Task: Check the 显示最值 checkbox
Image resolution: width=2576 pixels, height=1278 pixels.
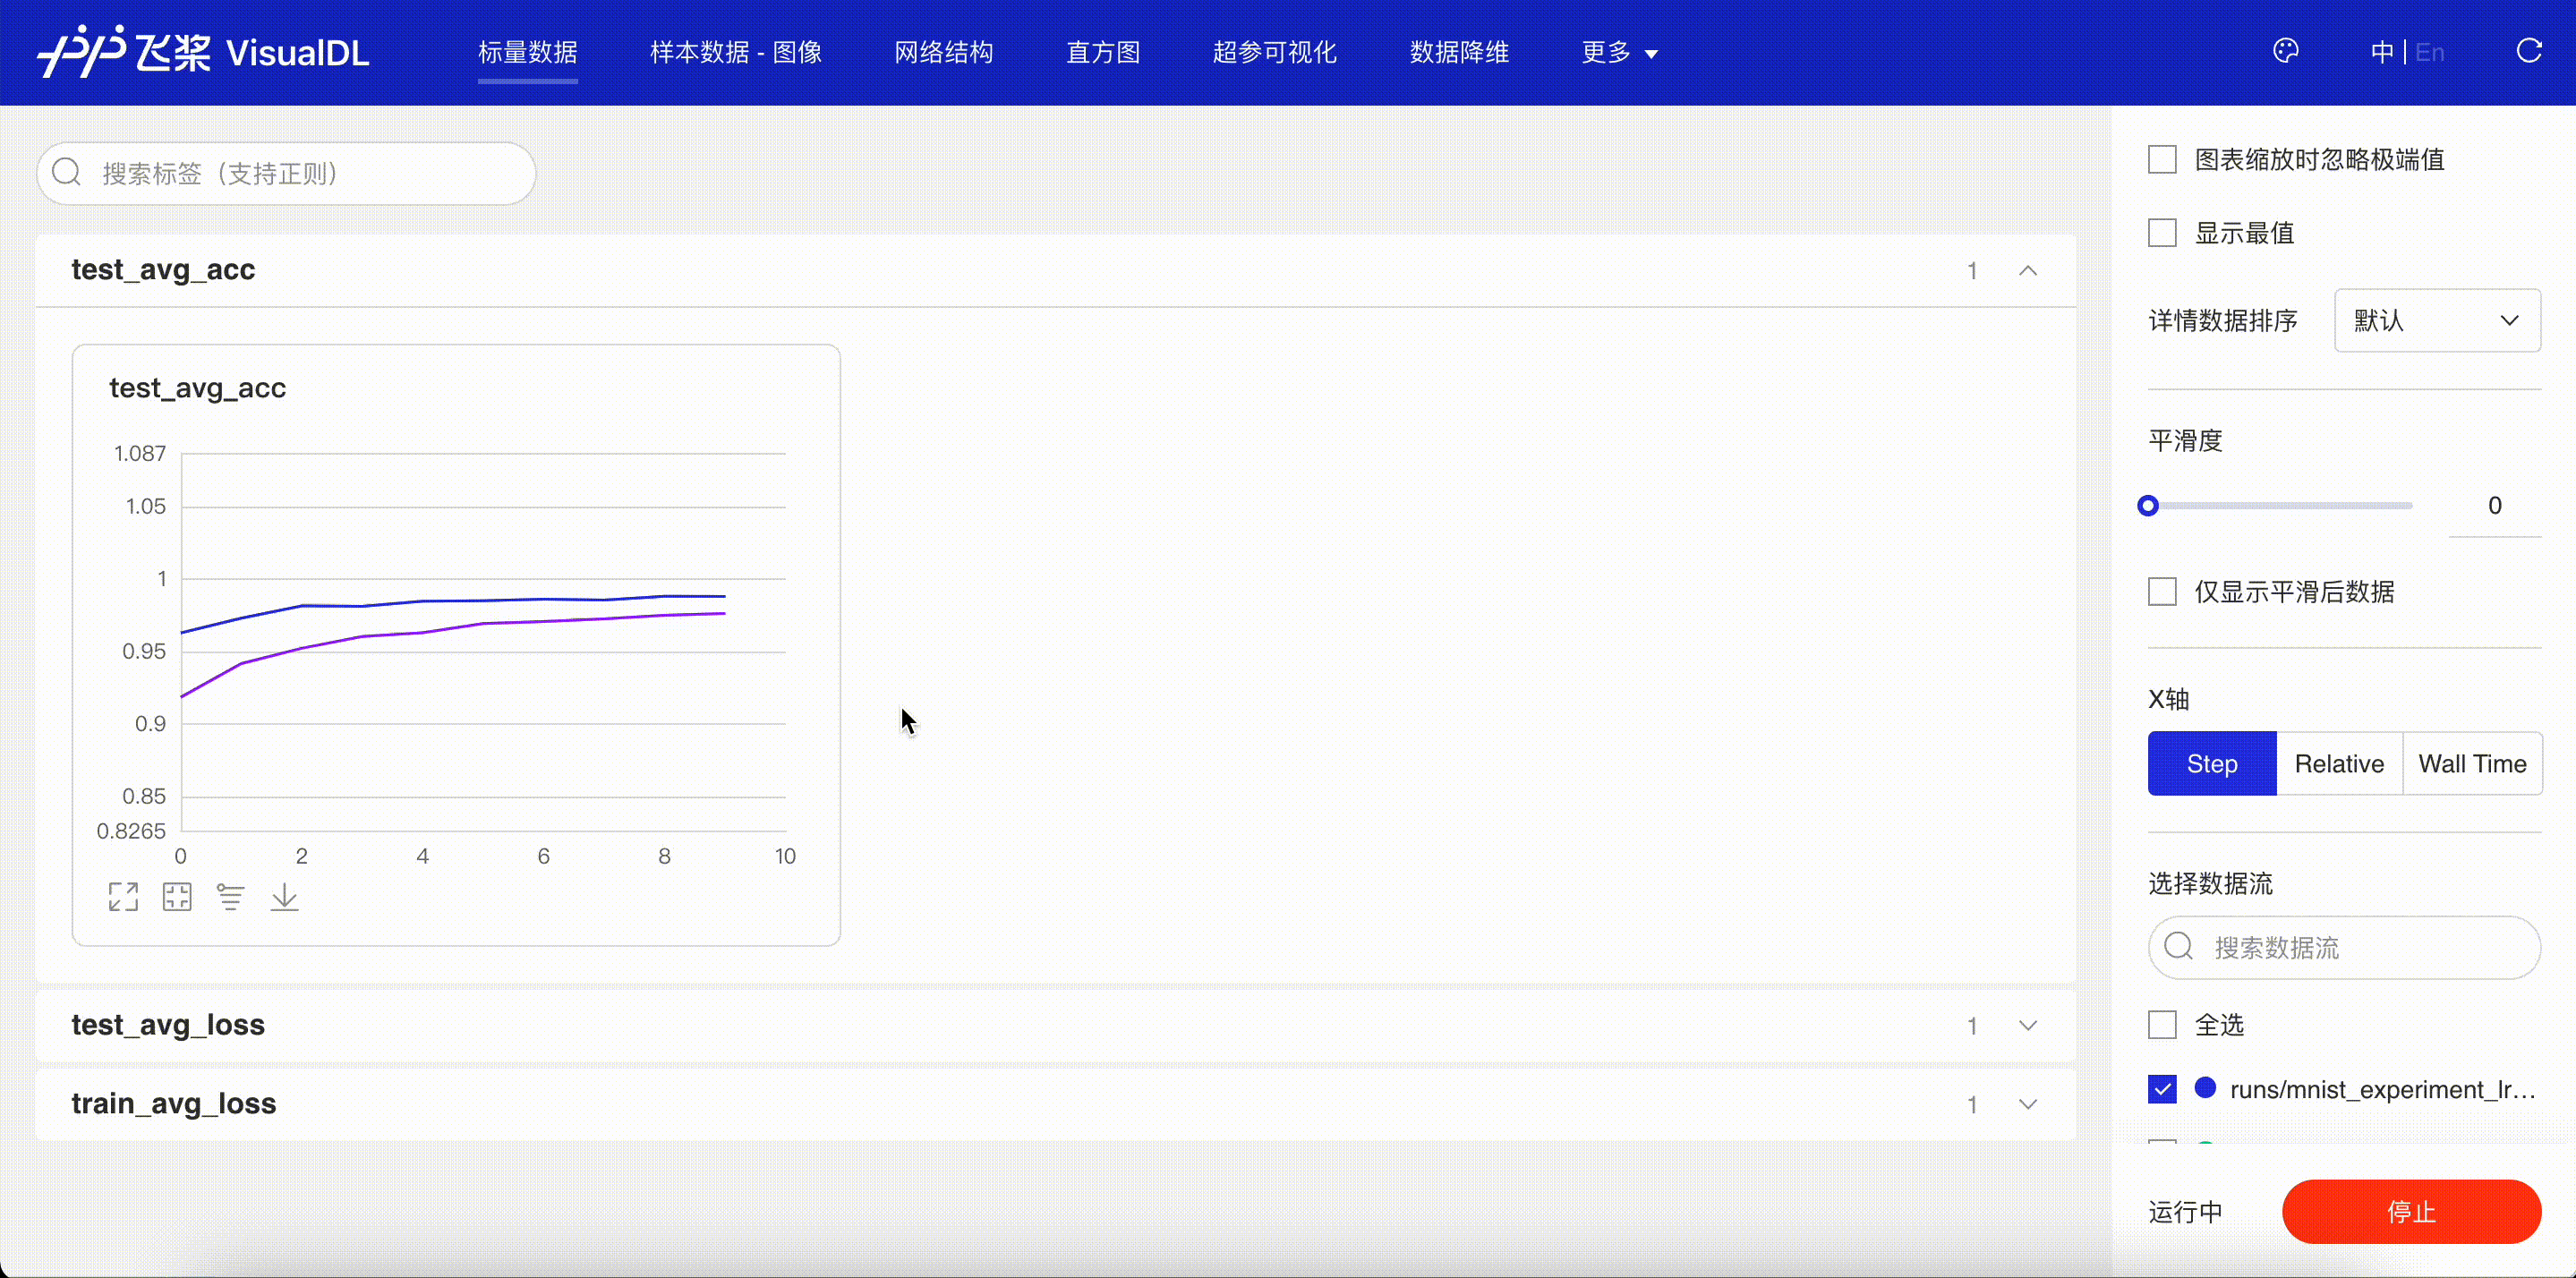Action: pyautogui.click(x=2162, y=233)
